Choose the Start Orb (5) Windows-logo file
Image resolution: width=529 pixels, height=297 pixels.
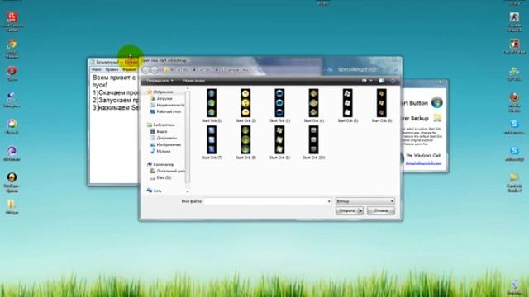(348, 103)
